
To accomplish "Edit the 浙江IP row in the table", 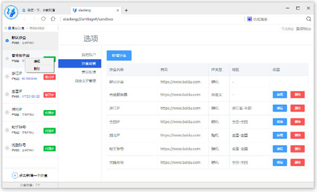I will click(279, 108).
